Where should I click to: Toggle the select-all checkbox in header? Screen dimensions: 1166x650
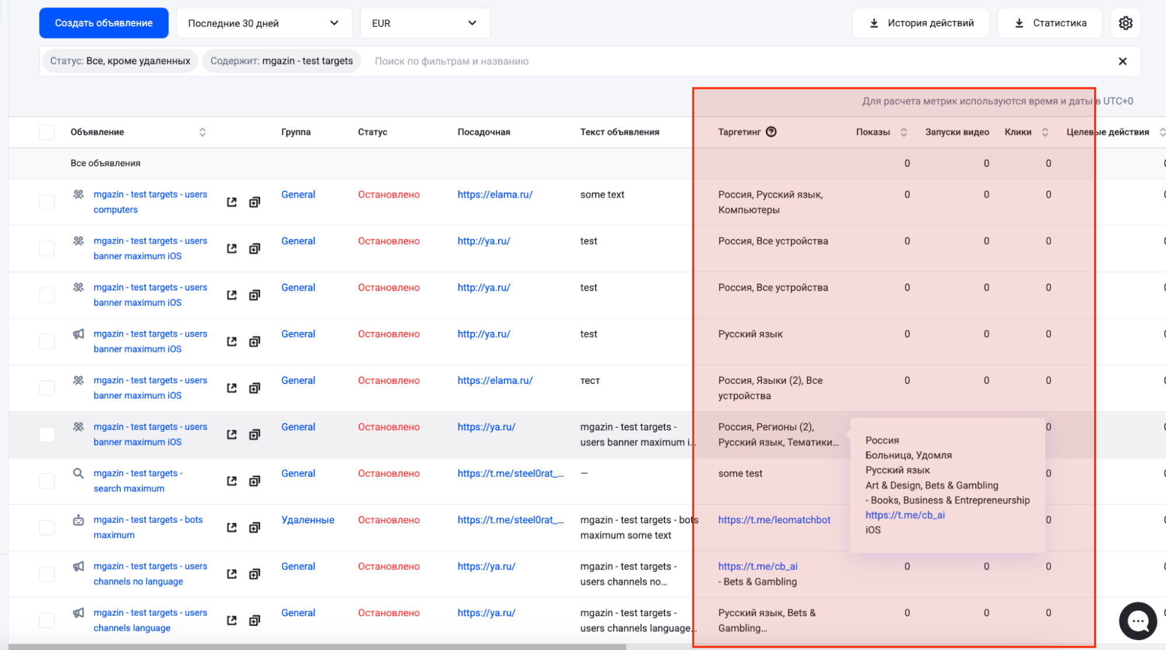point(47,132)
